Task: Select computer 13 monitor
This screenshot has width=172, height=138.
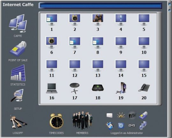Action: coord(98,66)
